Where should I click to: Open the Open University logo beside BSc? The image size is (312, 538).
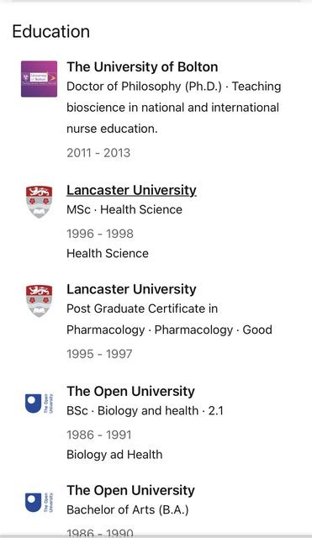pos(40,403)
